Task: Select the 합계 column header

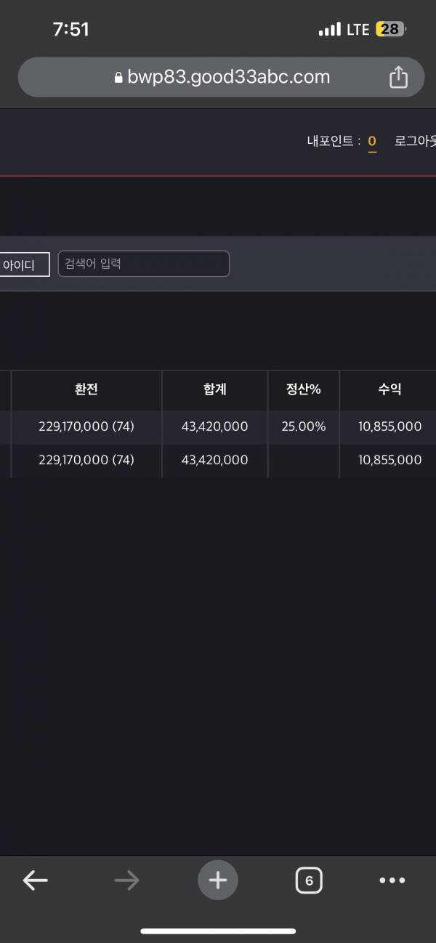Action: tap(215, 389)
